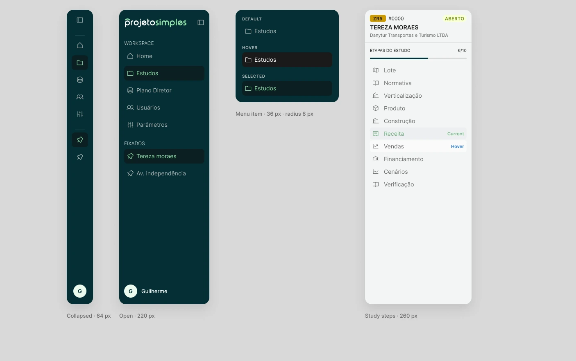The height and width of the screenshot is (361, 576).
Task: Click the ABERTO status badge
Action: point(455,18)
